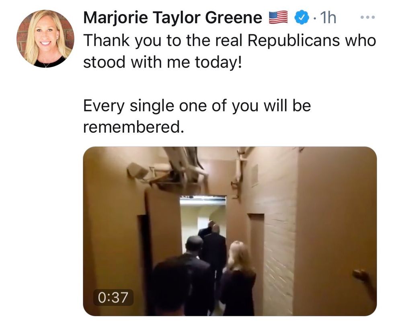Click the blue verified checkmark badge

[x=301, y=17]
